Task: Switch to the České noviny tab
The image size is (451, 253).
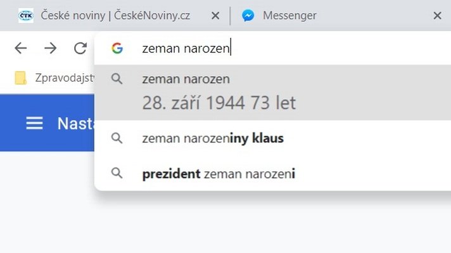Action: [x=115, y=16]
